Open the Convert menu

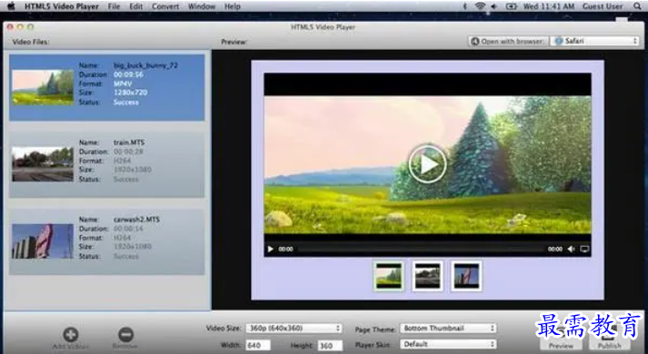point(165,6)
